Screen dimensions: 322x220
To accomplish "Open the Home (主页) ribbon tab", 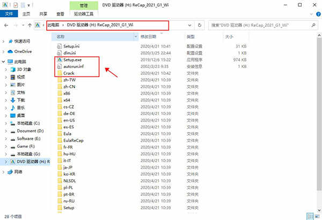I will click(26, 14).
